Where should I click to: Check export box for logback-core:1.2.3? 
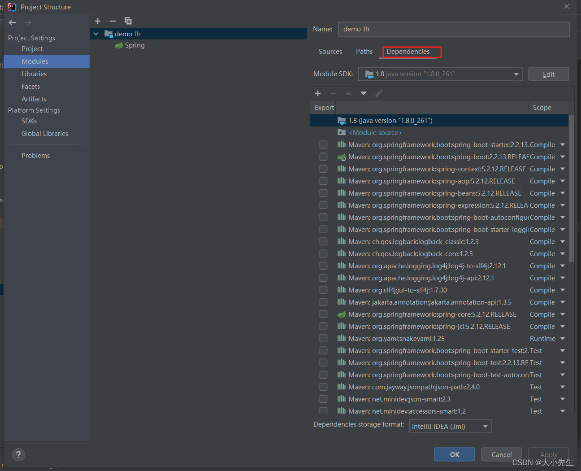click(323, 253)
